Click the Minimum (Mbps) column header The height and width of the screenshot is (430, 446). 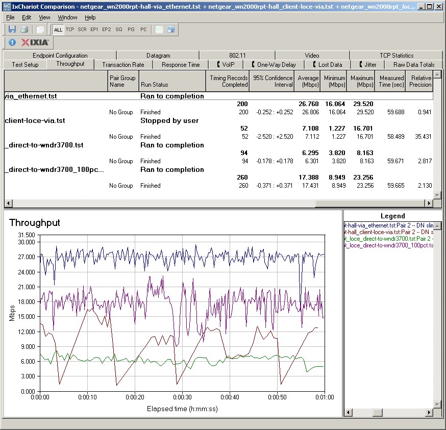[334, 81]
